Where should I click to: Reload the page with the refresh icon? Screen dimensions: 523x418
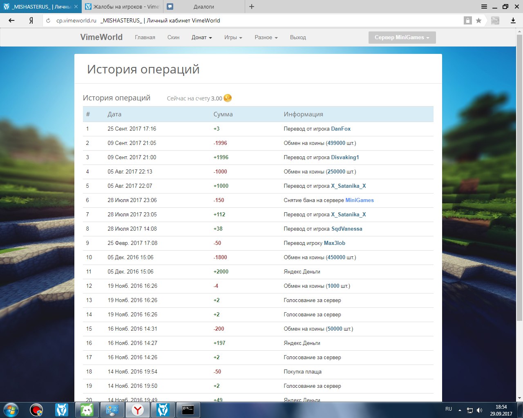48,20
